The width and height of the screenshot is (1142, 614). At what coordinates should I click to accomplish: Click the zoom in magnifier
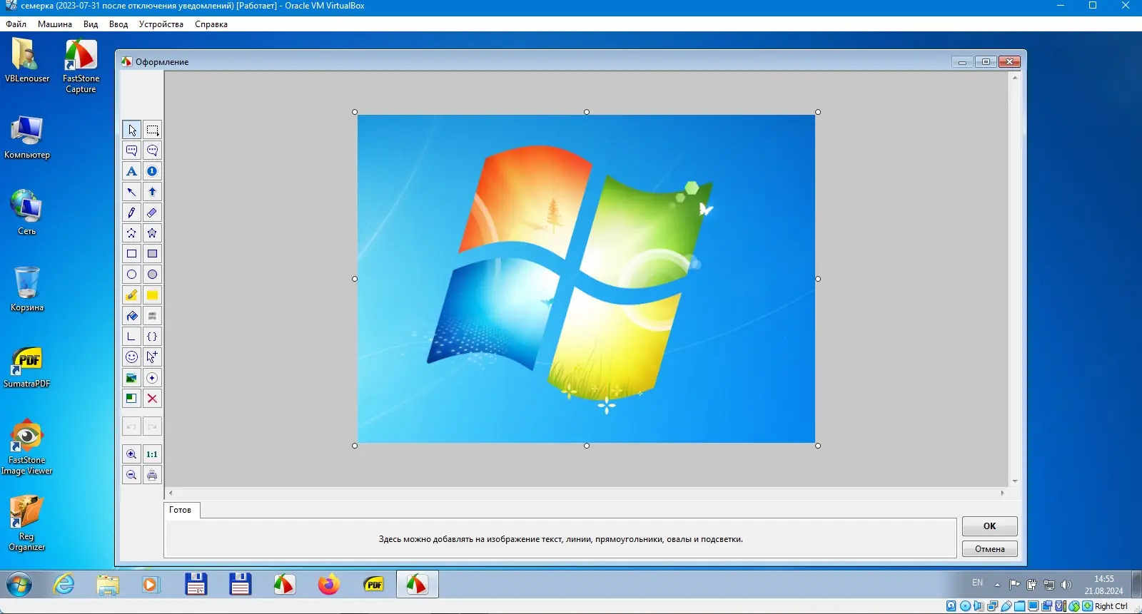click(x=131, y=454)
